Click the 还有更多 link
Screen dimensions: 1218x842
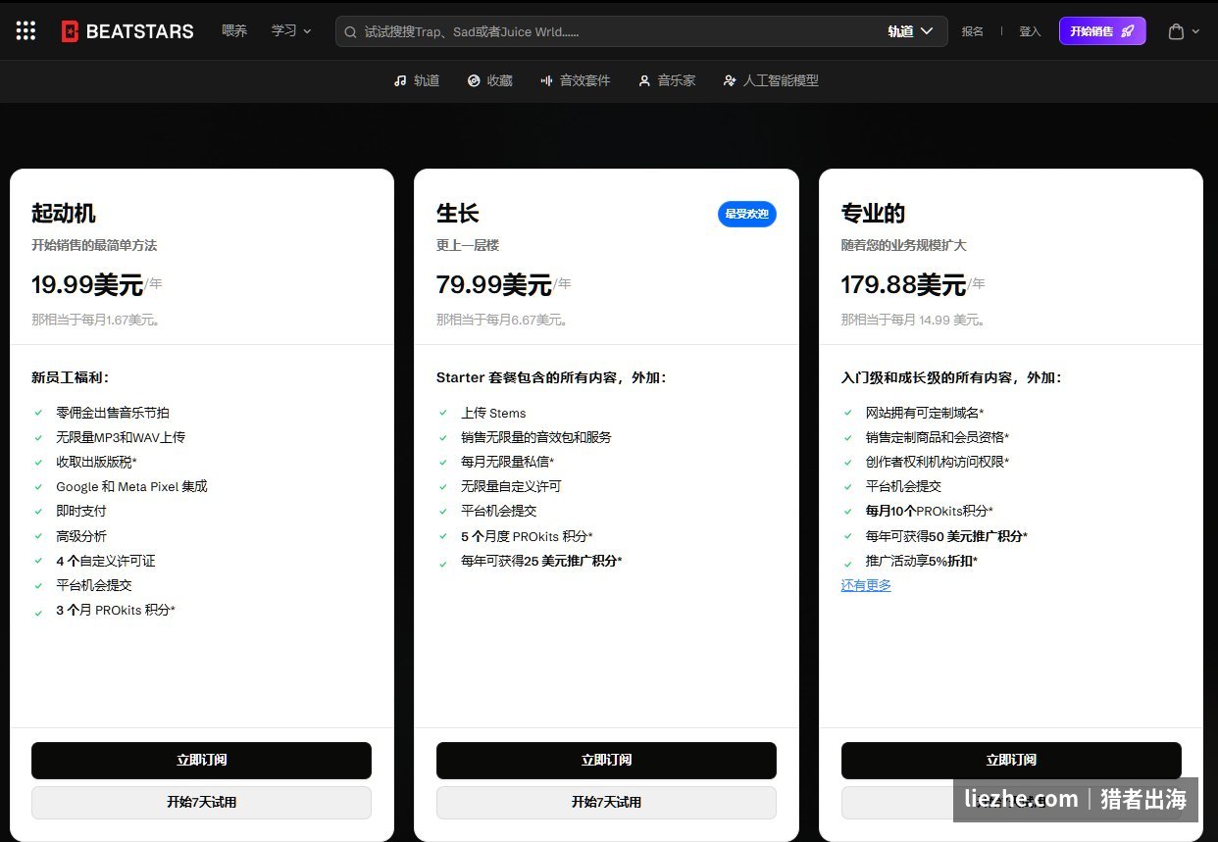[866, 585]
